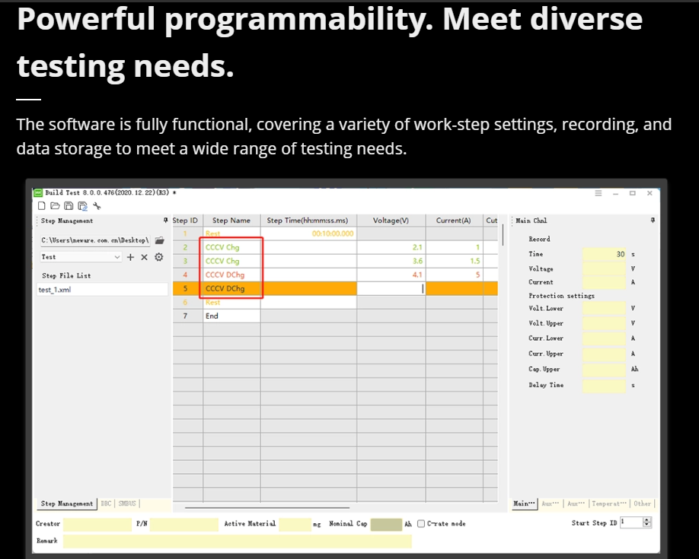Select test_1.xml in Step File List

55,290
